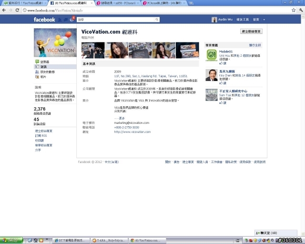Click the Keelung Rd. address link
The width and height of the screenshot is (305, 244).
(x=151, y=76)
